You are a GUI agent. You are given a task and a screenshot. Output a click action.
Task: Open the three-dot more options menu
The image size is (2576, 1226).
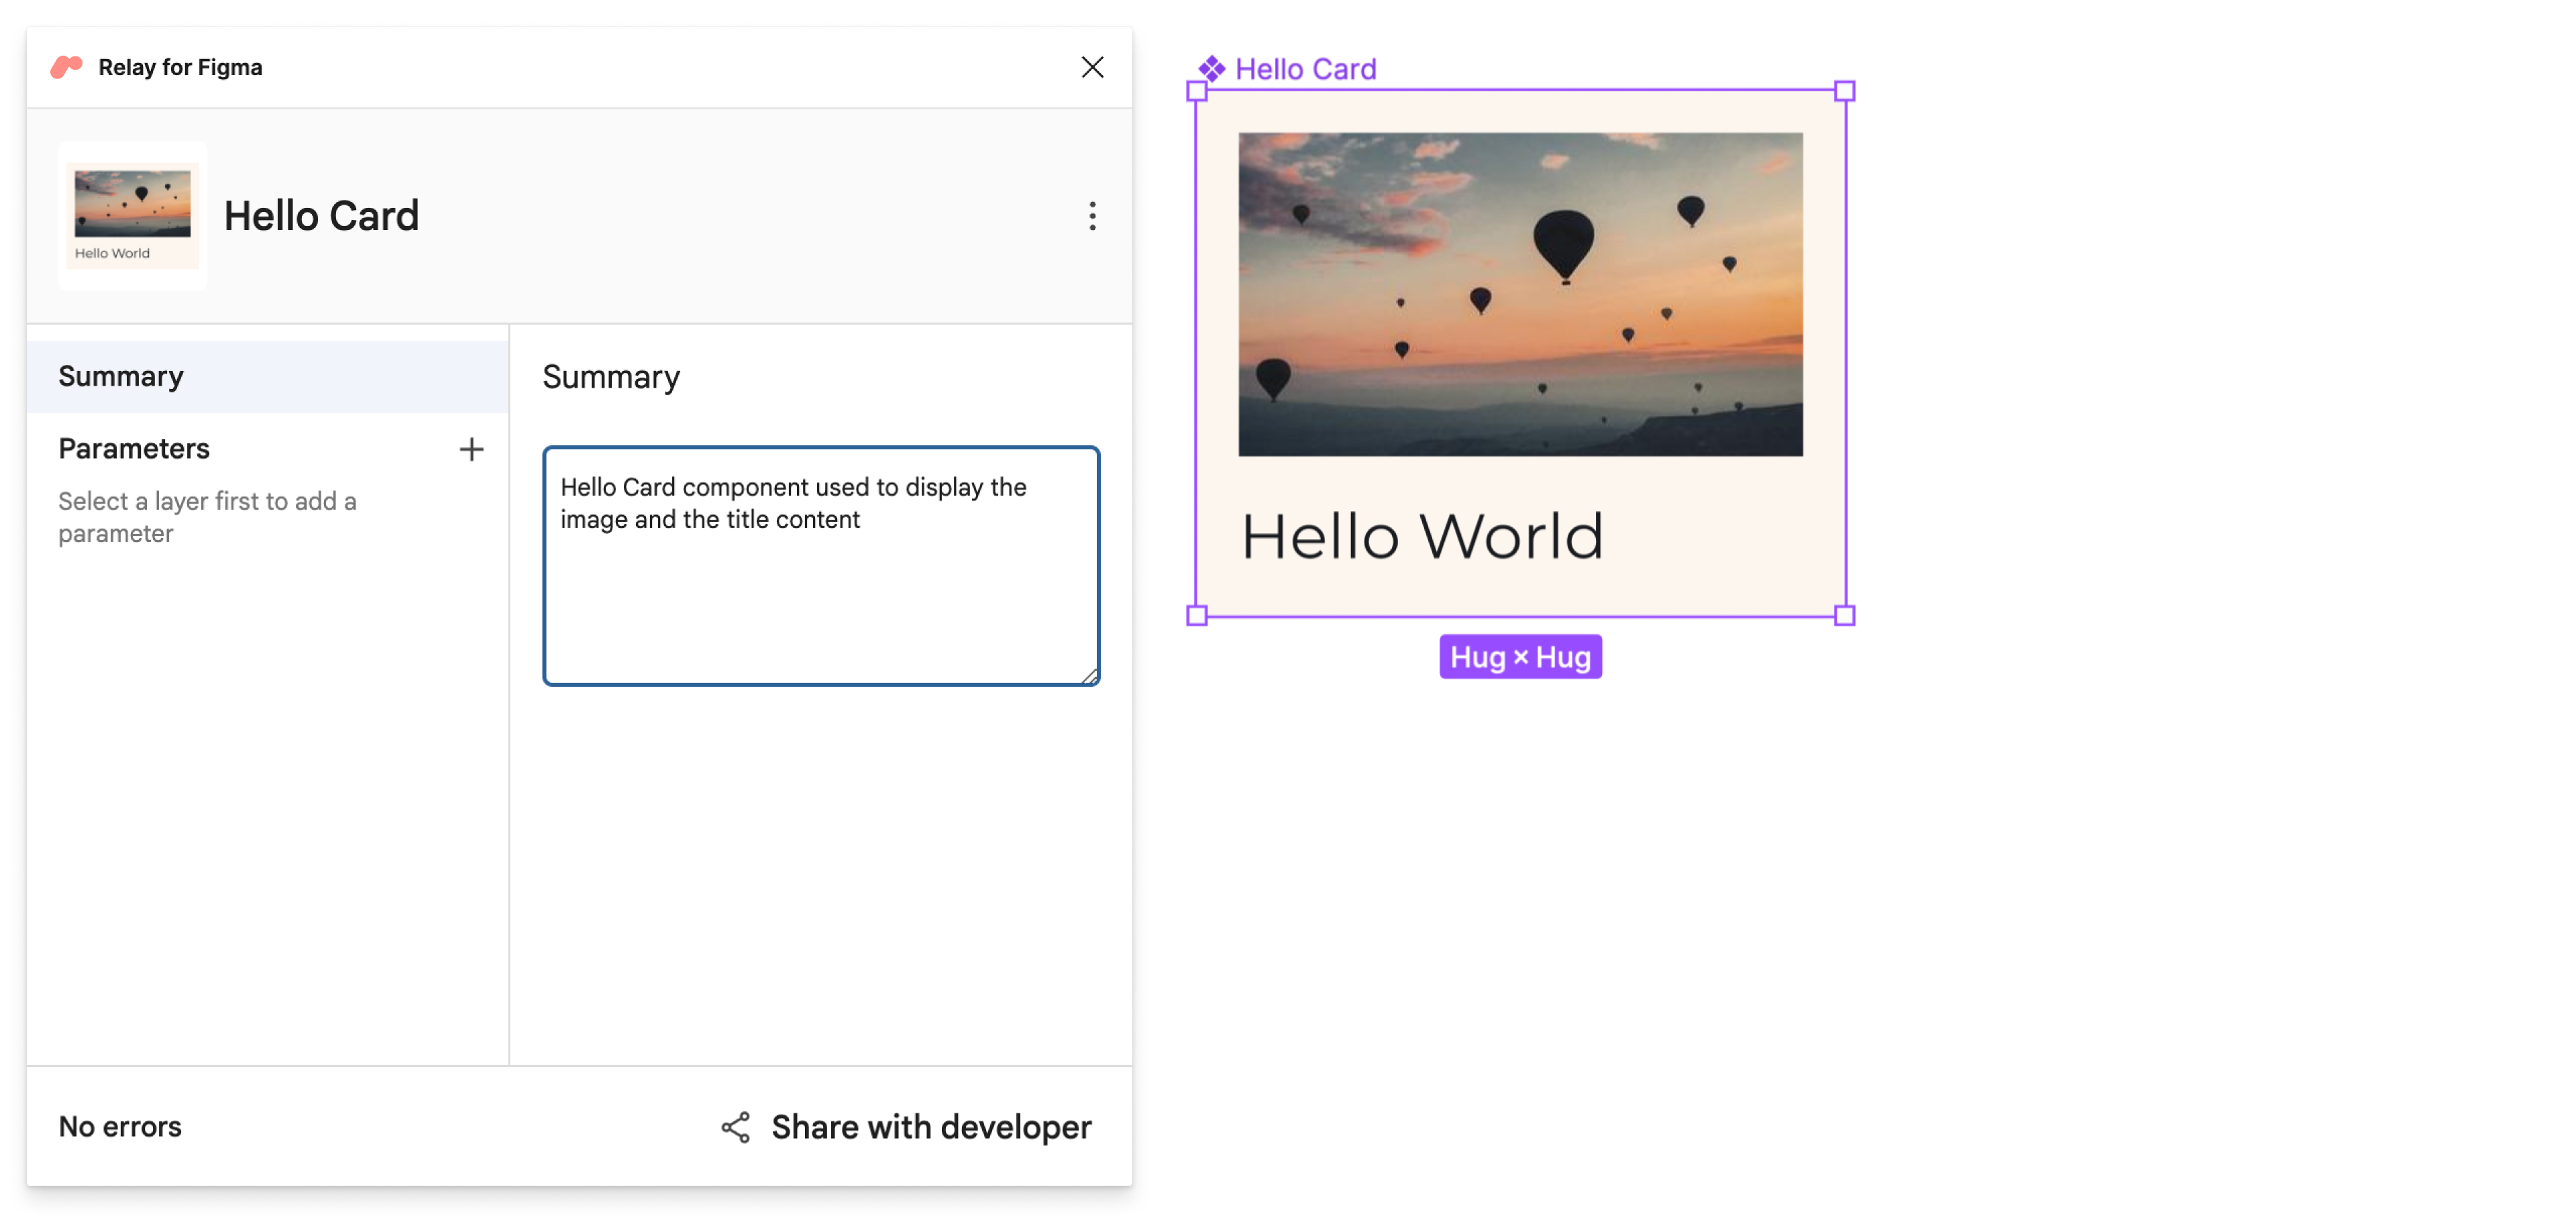click(1092, 216)
